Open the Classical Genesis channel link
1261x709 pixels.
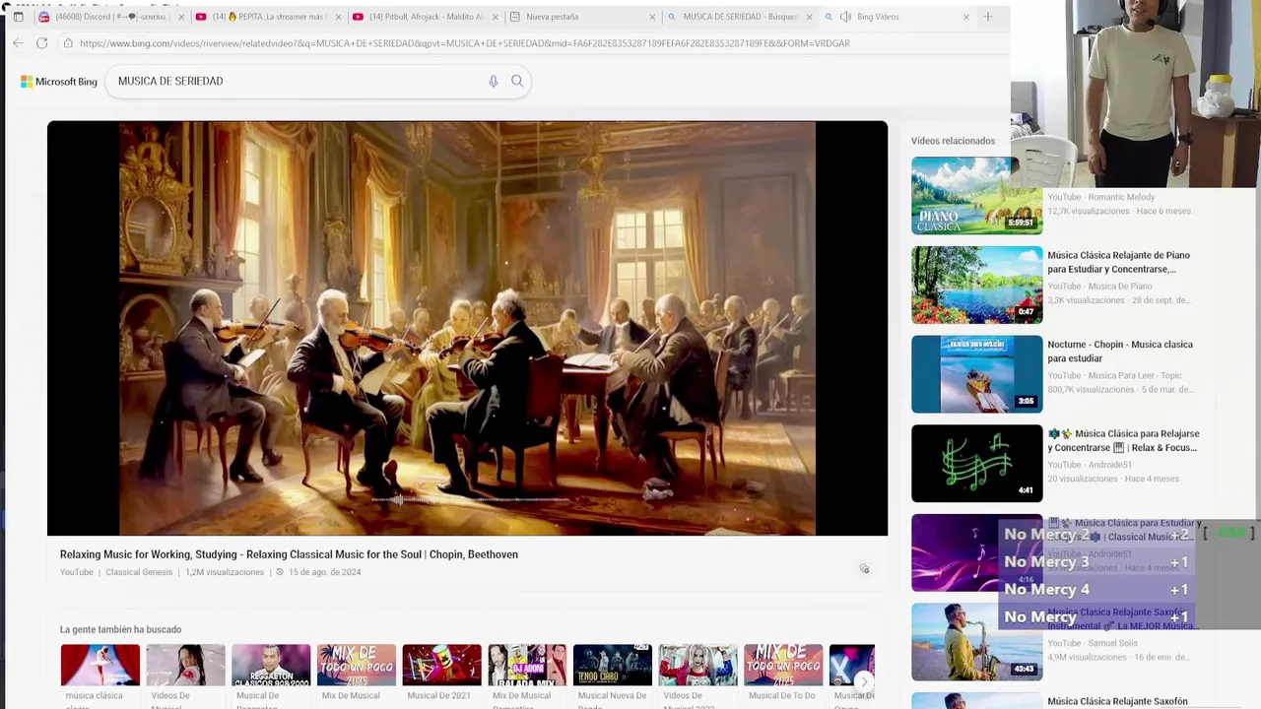[x=139, y=572]
